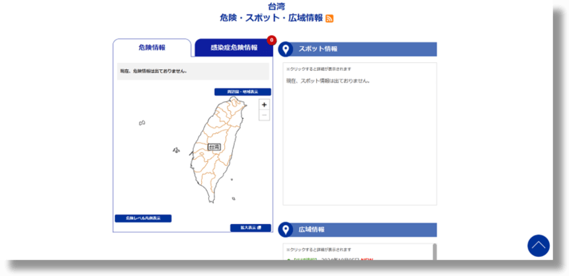This screenshot has height=276, width=569.
Task: Click the 台湾 label on the map
Action: point(214,147)
